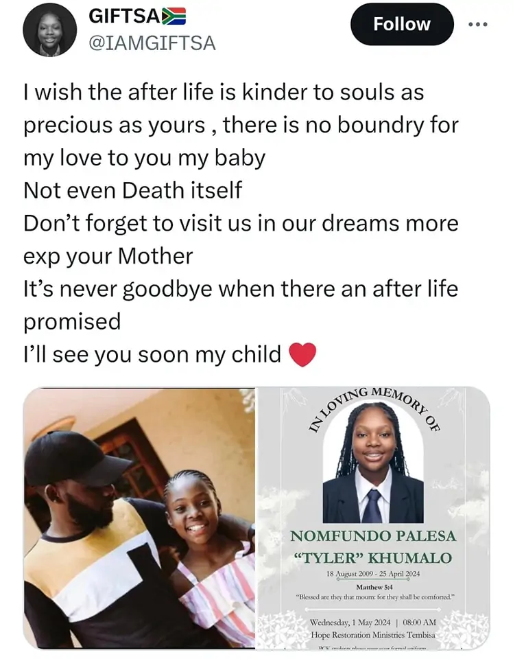Click the girl's portrait on memorial card

[373, 463]
